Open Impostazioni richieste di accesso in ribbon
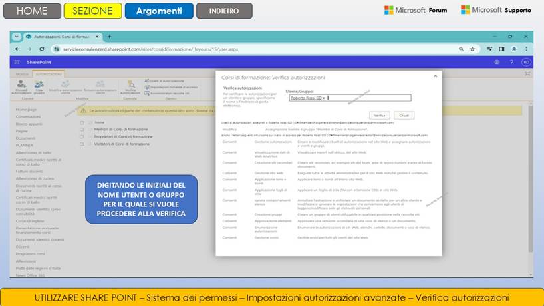Screen dimensions: 544x306 click(171, 87)
